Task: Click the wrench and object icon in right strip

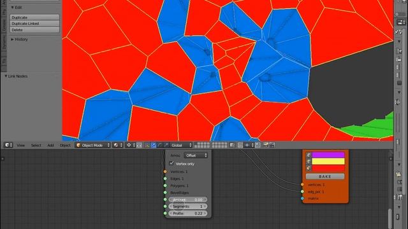Action: pos(398,32)
